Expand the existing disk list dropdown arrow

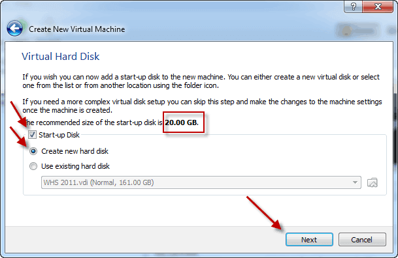pyautogui.click(x=355, y=182)
